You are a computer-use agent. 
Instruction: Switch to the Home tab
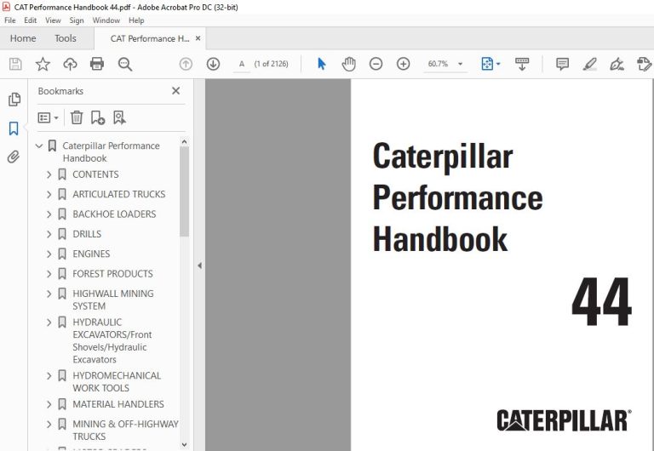pos(23,38)
